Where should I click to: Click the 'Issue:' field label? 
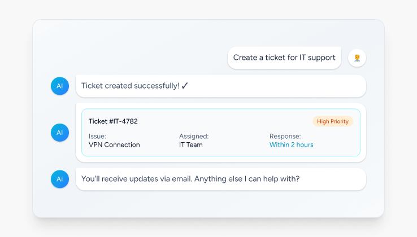click(x=97, y=136)
